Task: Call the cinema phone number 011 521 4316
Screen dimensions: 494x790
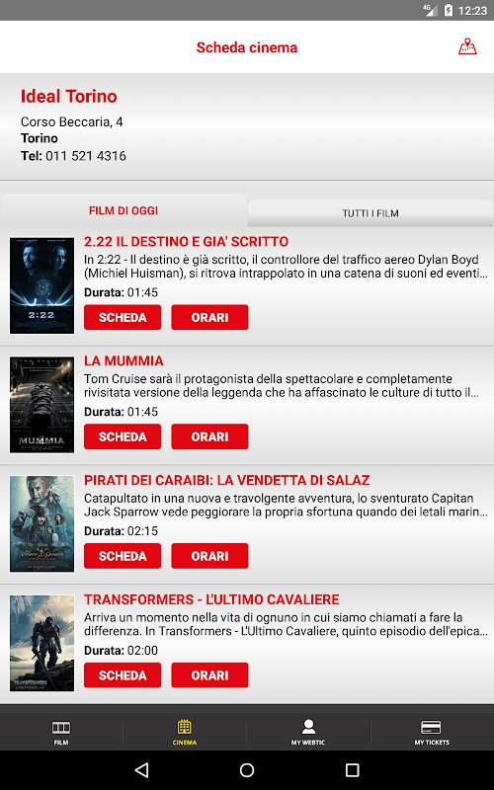Action: point(86,156)
